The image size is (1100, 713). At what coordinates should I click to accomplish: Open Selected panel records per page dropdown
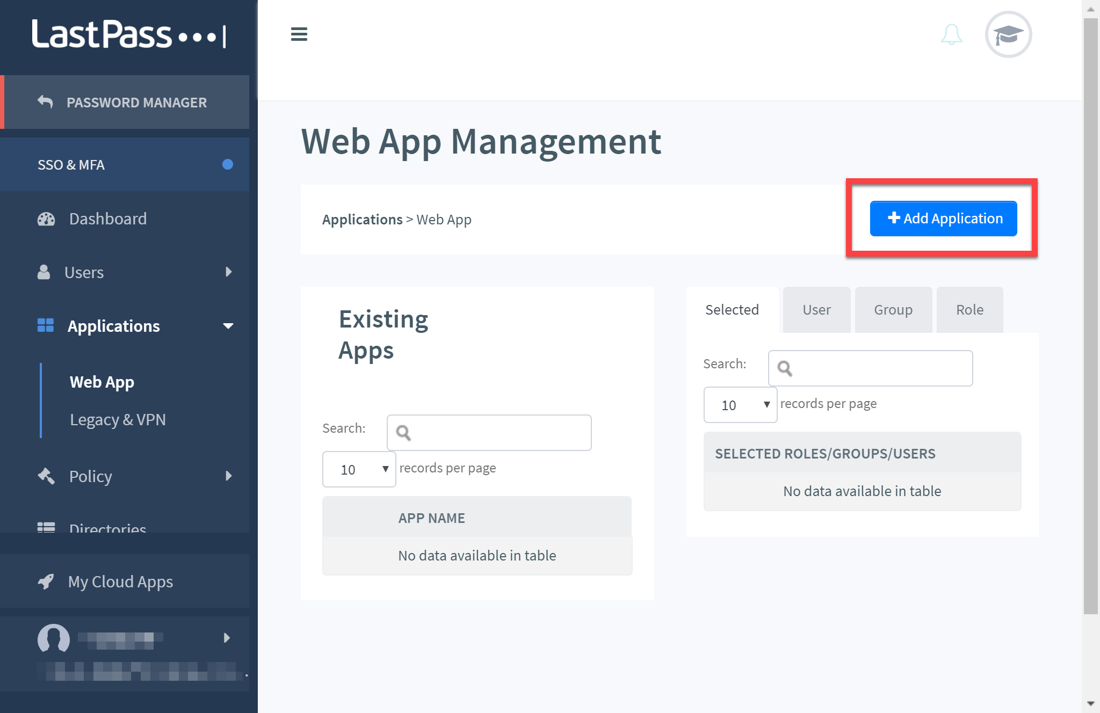tap(740, 405)
